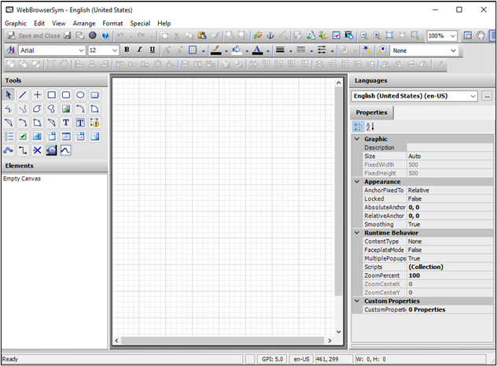Select the H/V Line cross tool

point(38,94)
